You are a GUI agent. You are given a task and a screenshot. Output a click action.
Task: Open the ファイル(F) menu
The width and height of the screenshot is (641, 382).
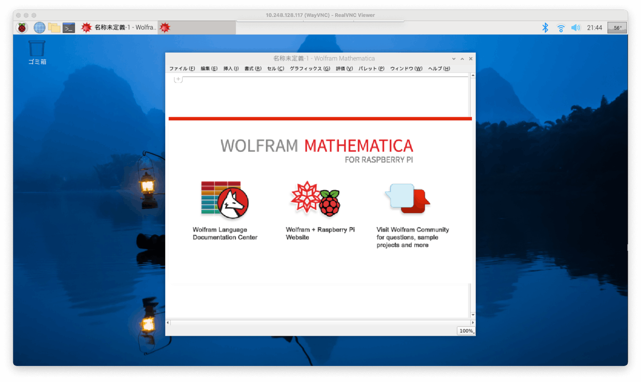click(182, 69)
